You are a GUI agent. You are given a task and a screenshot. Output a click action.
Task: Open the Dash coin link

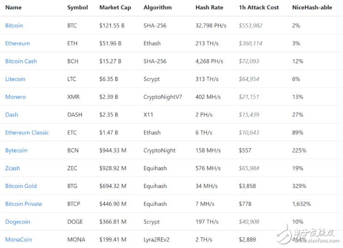coord(12,115)
